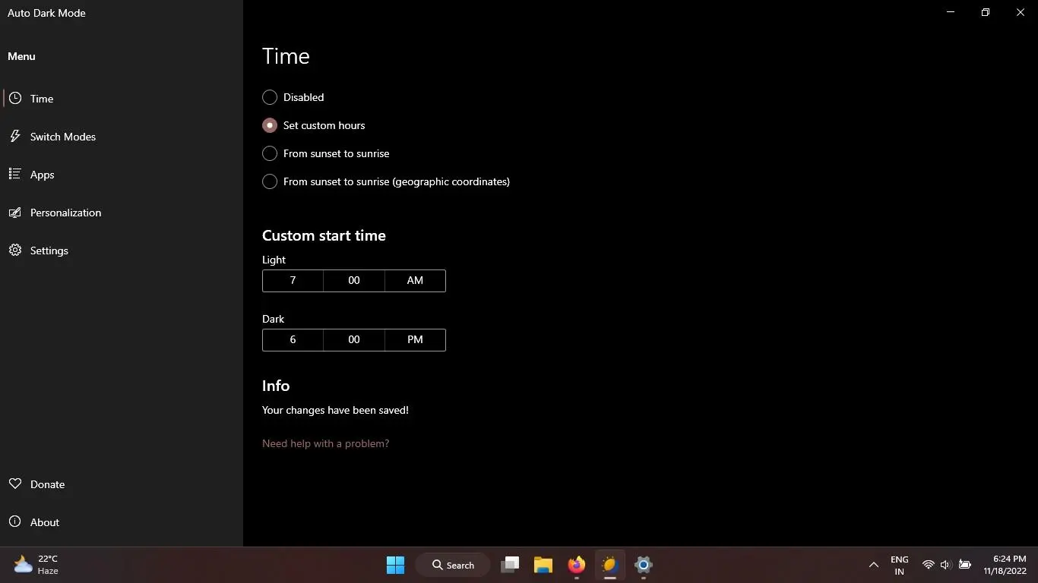The width and height of the screenshot is (1038, 583).
Task: Show hidden system tray icons
Action: pos(874,565)
